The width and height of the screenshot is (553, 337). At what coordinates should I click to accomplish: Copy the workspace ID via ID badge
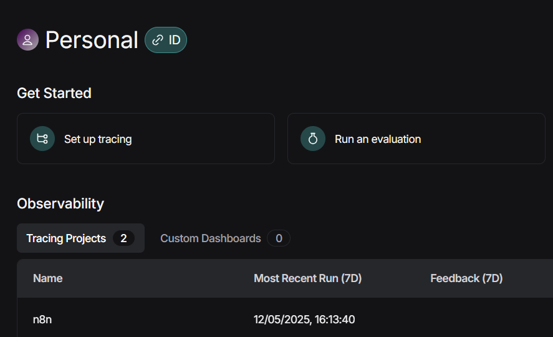coord(166,40)
